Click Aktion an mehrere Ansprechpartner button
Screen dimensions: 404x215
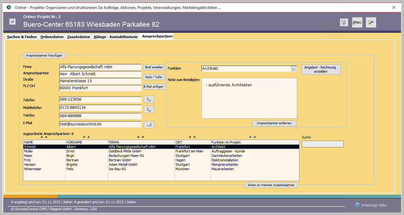point(271,185)
